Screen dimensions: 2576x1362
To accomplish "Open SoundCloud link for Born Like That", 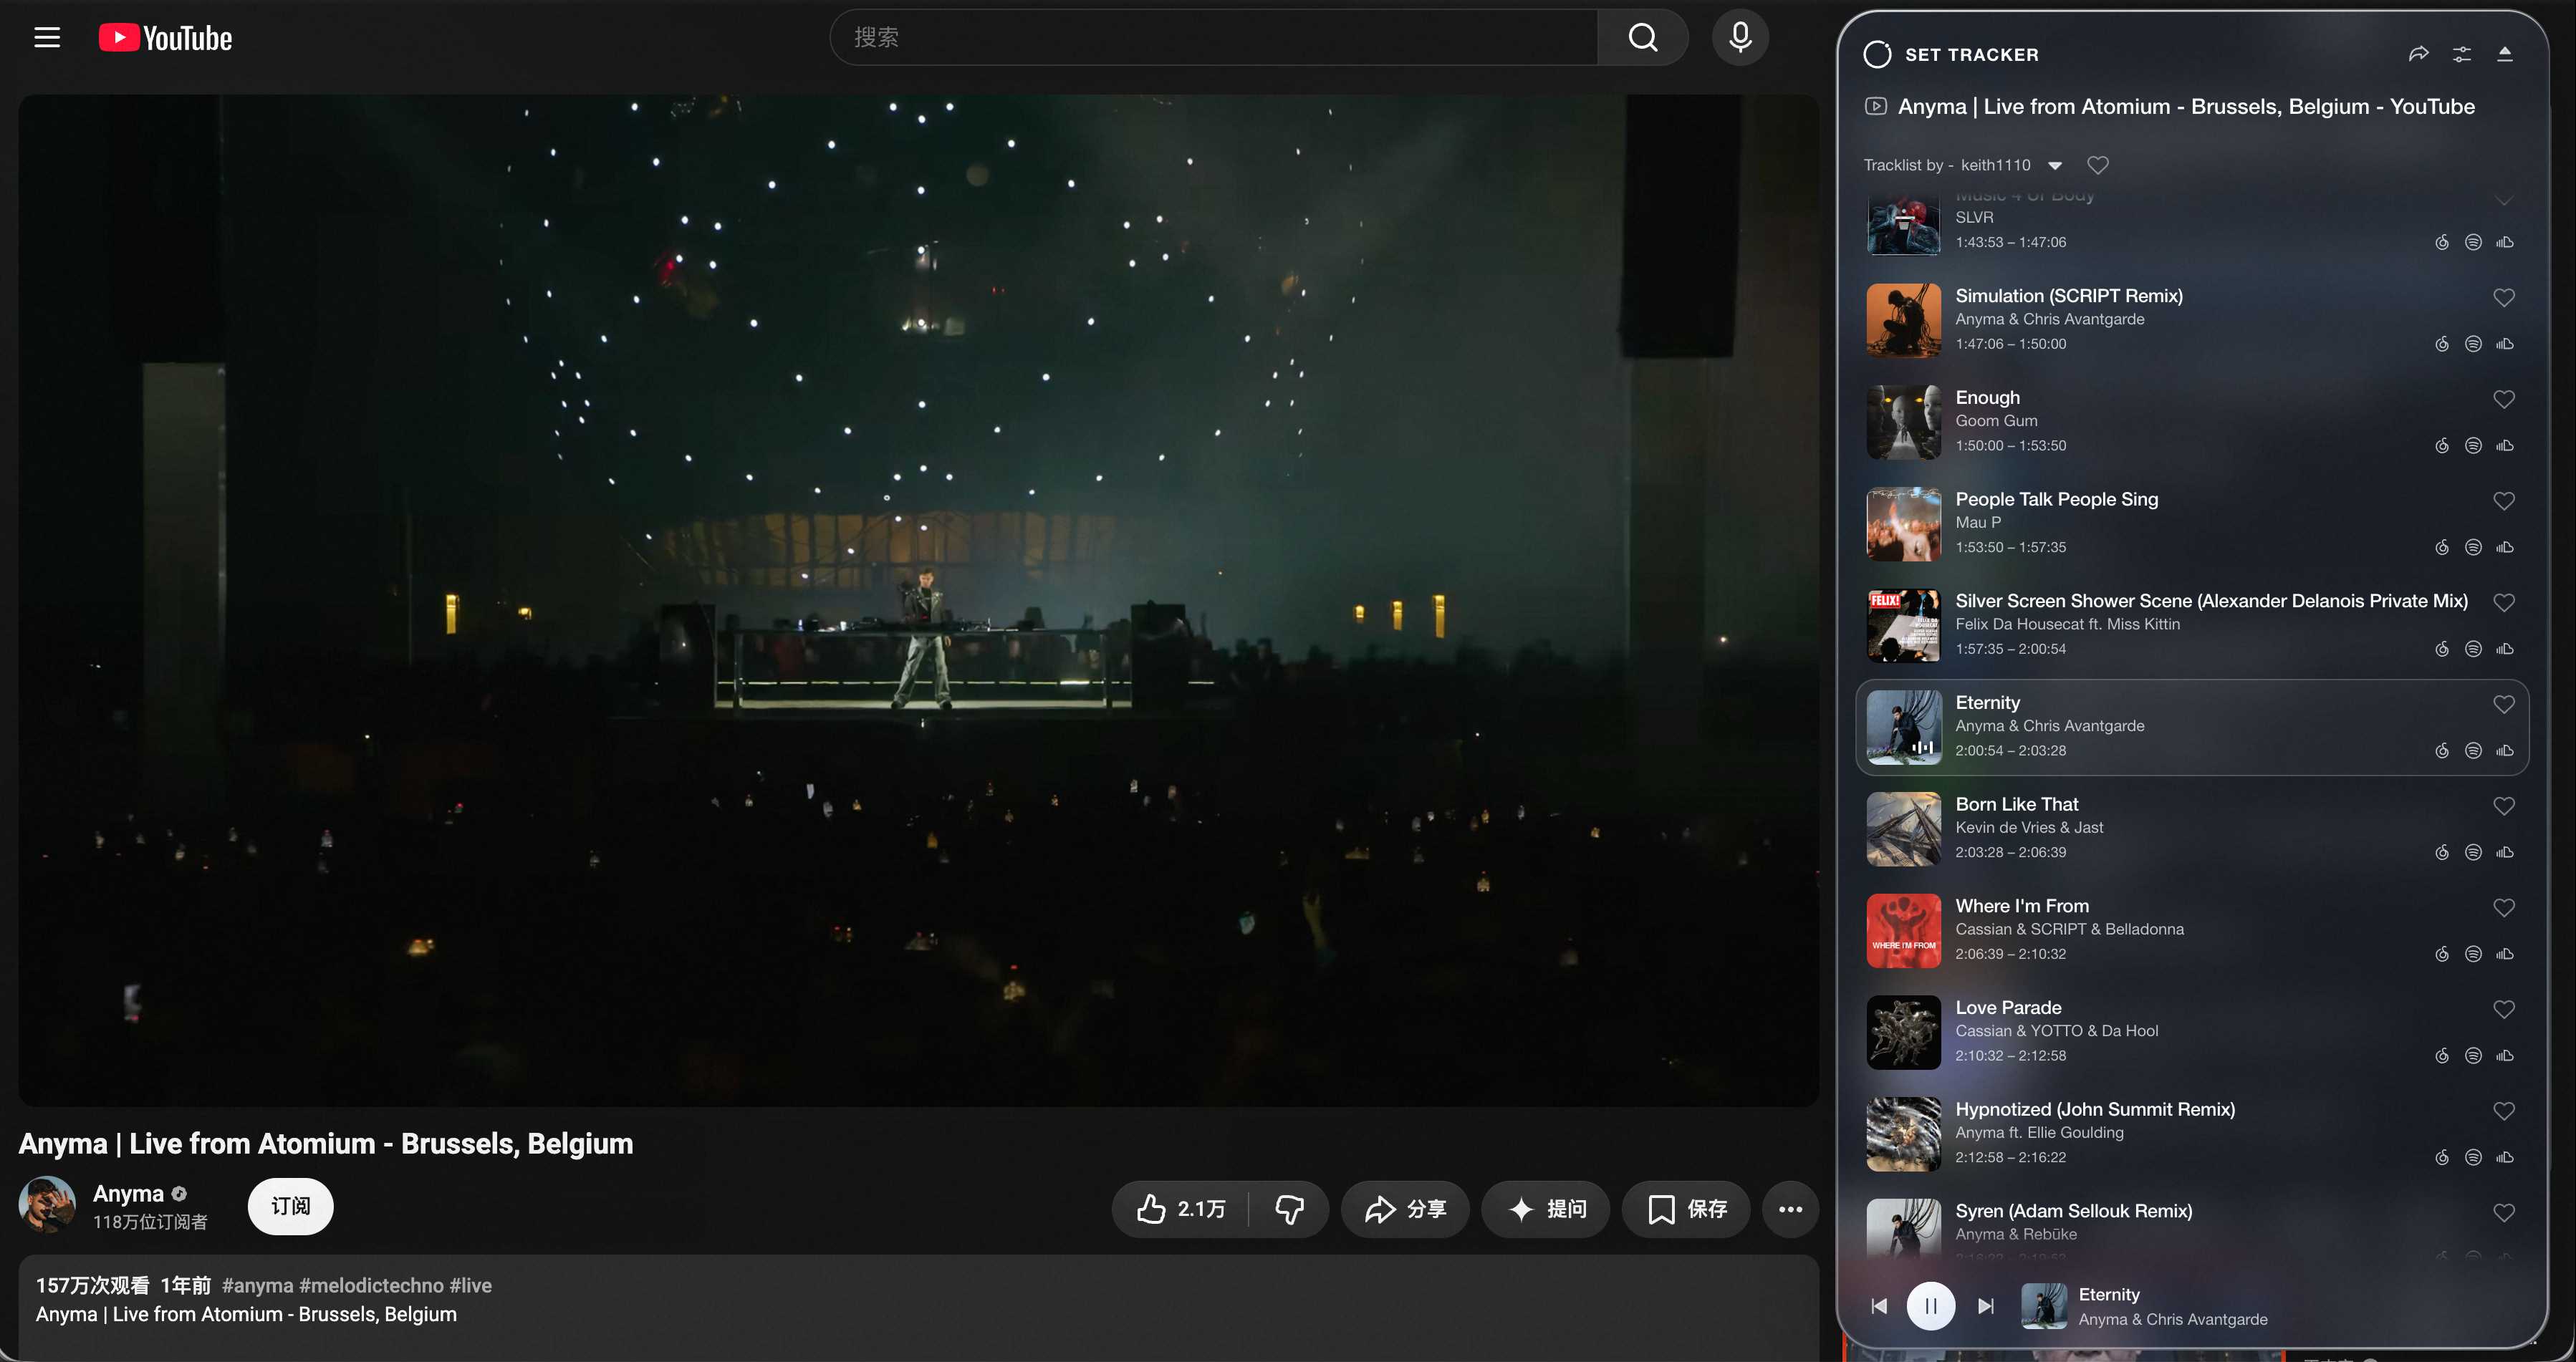I will point(2504,852).
